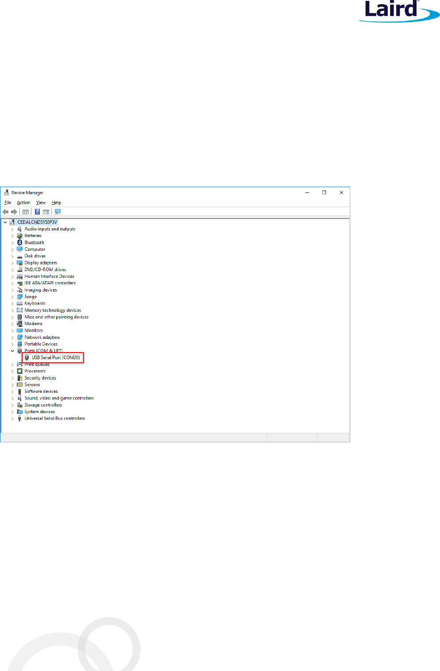This screenshot has width=440, height=671.
Task: Click the Keyboards category icon
Action: [x=19, y=303]
